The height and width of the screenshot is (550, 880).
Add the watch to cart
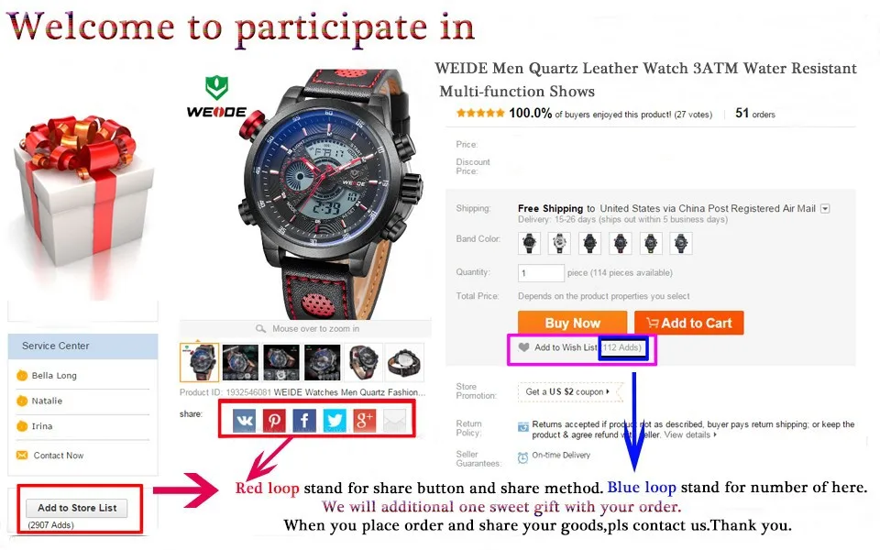689,323
